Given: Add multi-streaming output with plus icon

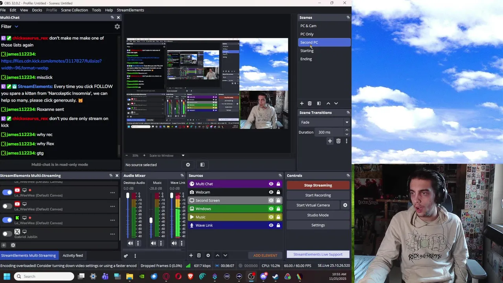Looking at the screenshot, I should coord(4,245).
